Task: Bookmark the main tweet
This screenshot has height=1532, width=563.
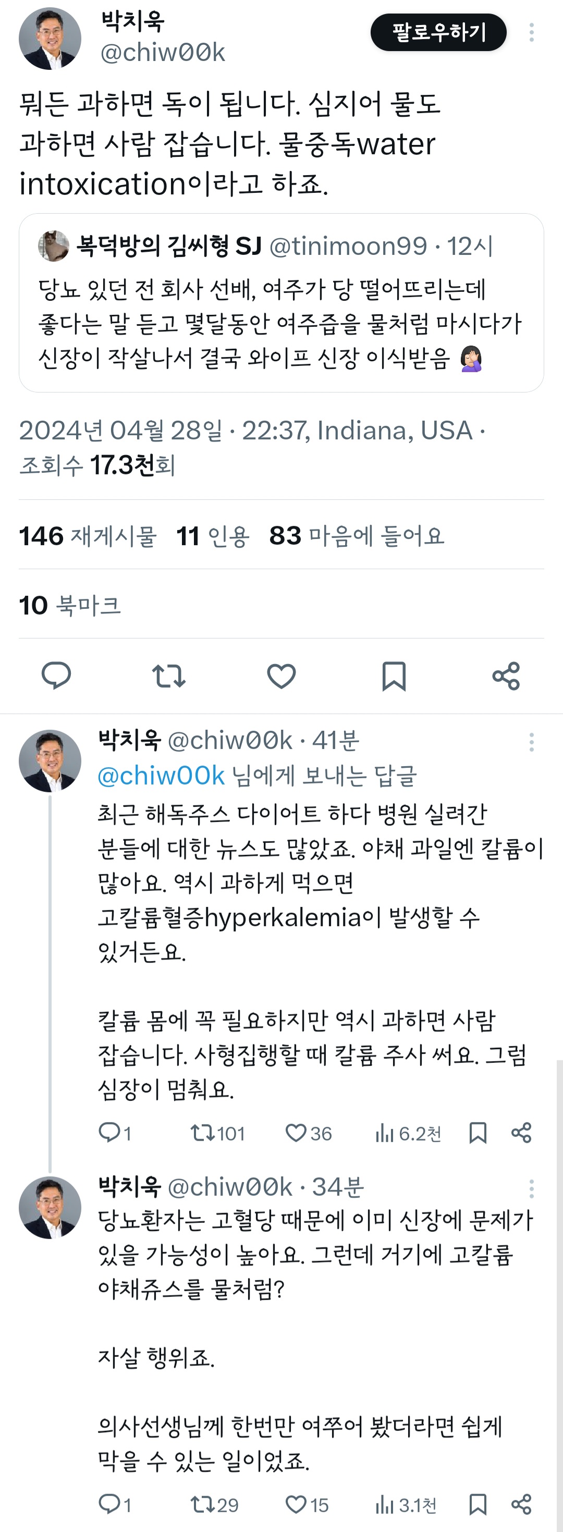Action: tap(395, 676)
